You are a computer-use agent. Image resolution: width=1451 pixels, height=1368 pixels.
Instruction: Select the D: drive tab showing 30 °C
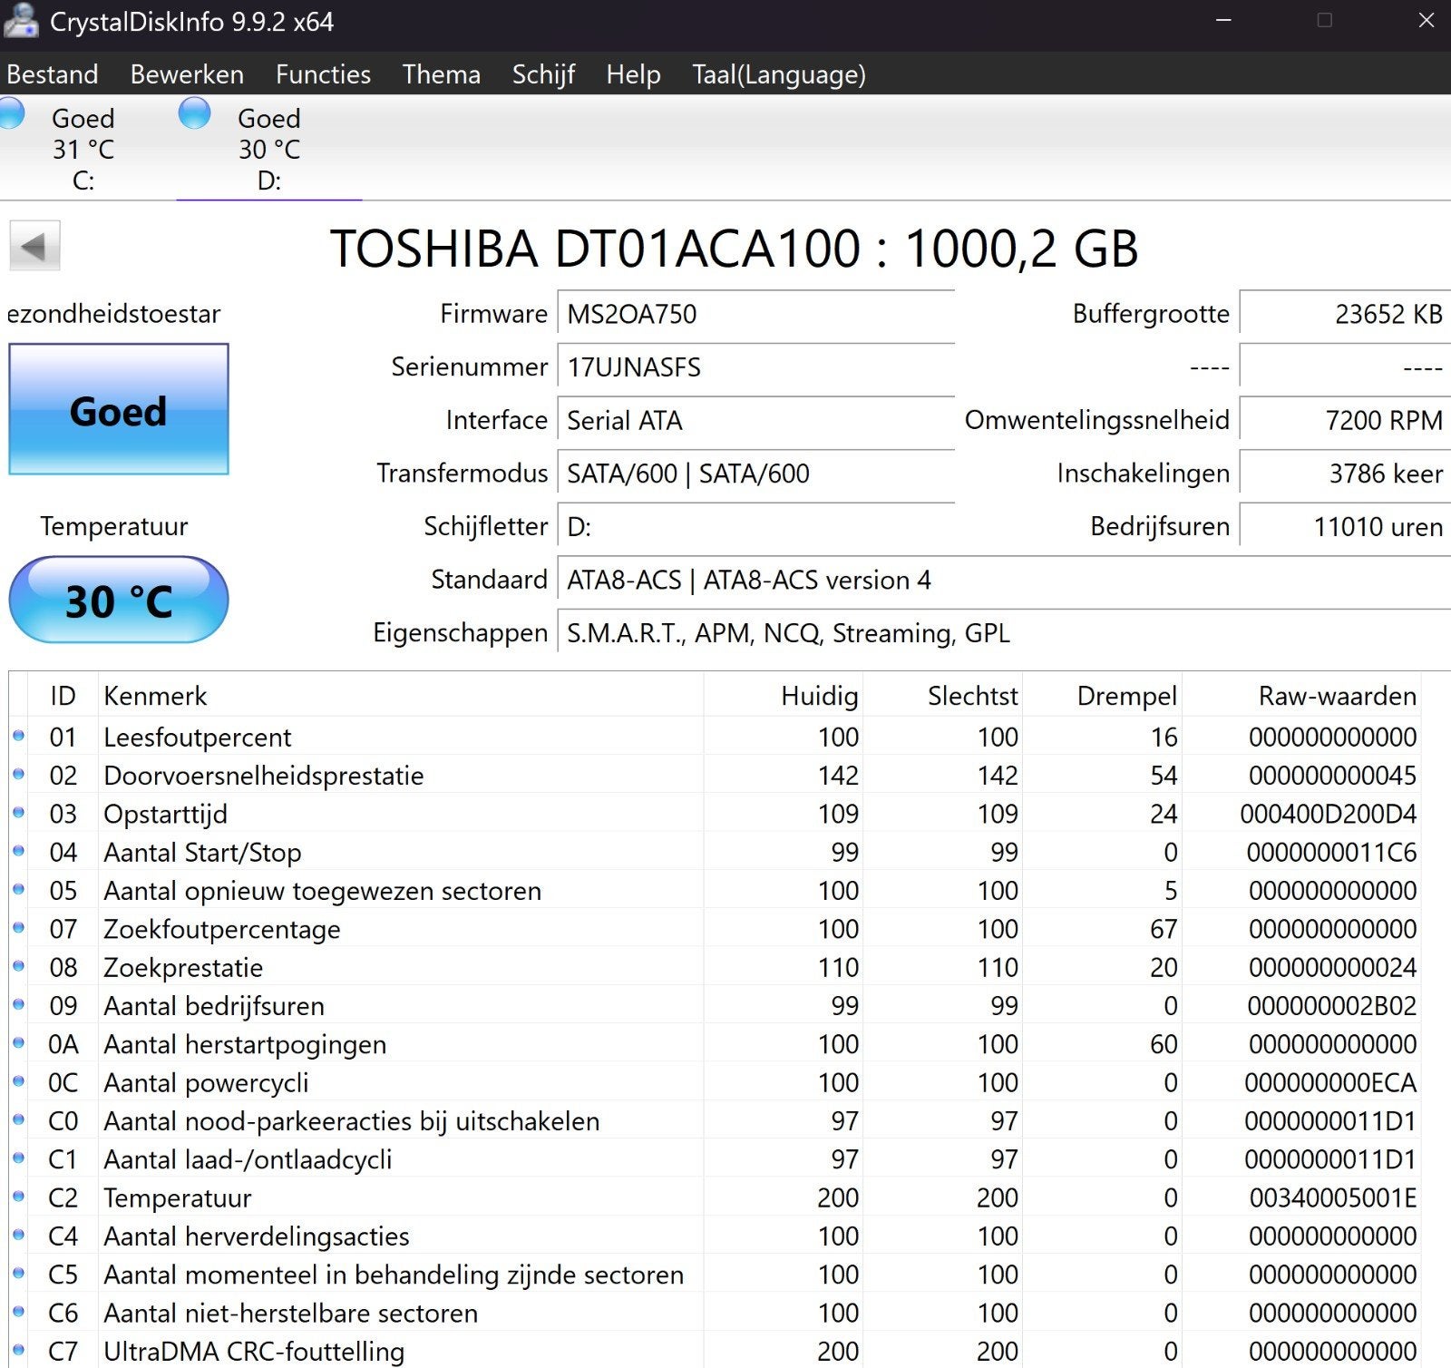(x=269, y=149)
